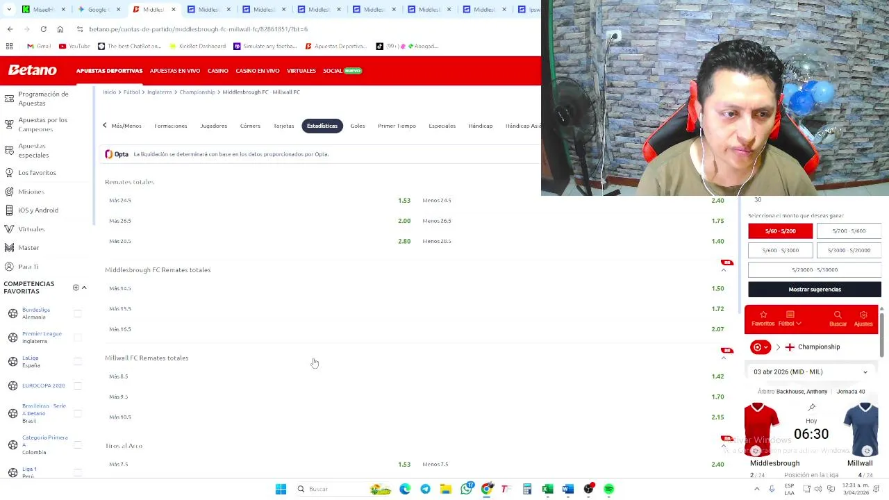Select the S/200 - S/600 amount option

coord(849,231)
